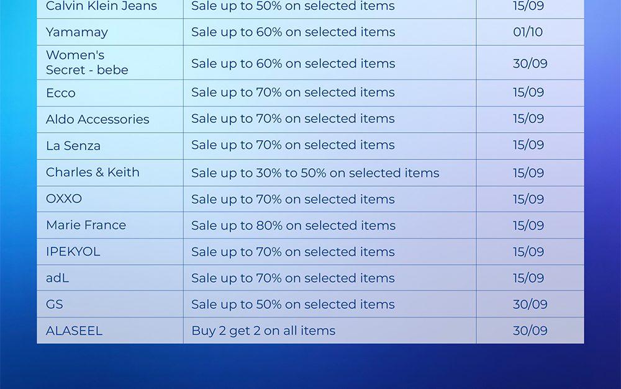Click the Buy 2 get 2 offer text
The height and width of the screenshot is (389, 621).
263,331
